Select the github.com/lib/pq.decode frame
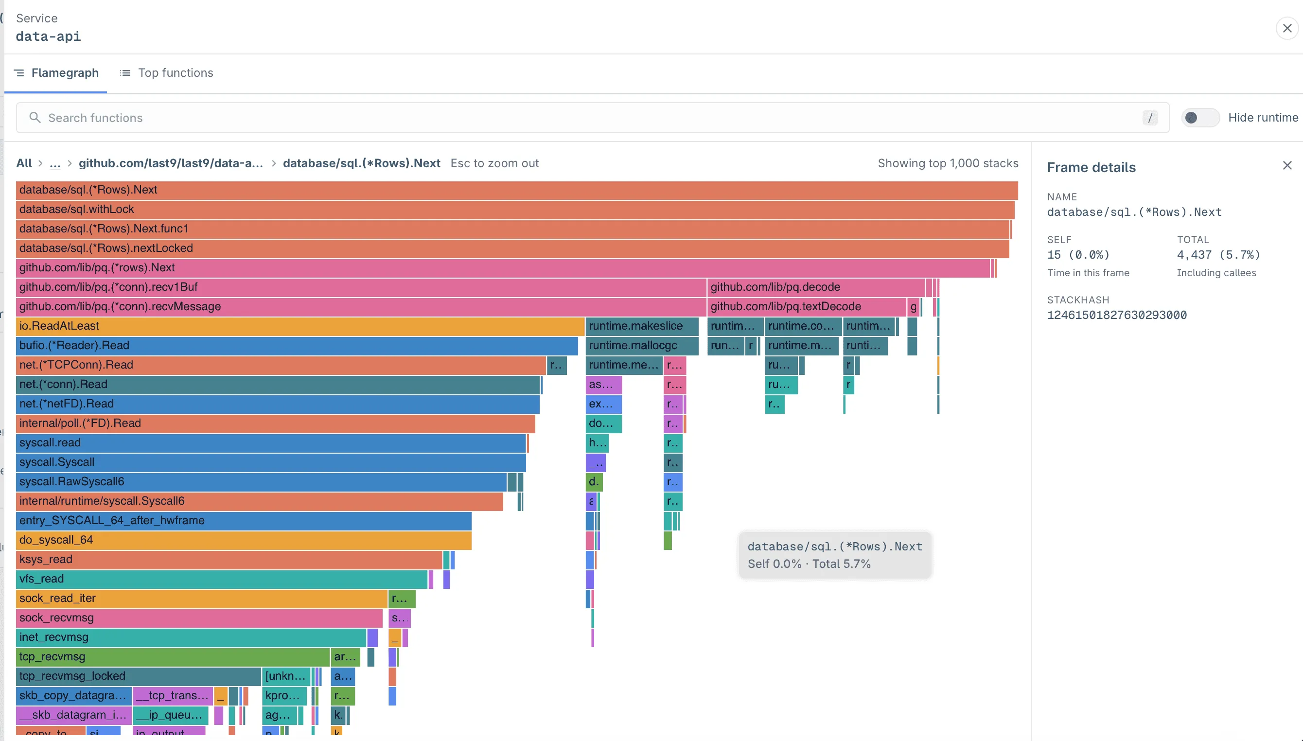1303x741 pixels. [815, 287]
